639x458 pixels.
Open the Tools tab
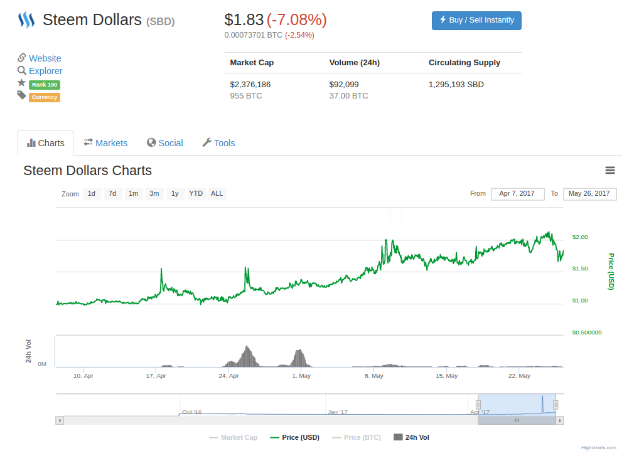[218, 143]
